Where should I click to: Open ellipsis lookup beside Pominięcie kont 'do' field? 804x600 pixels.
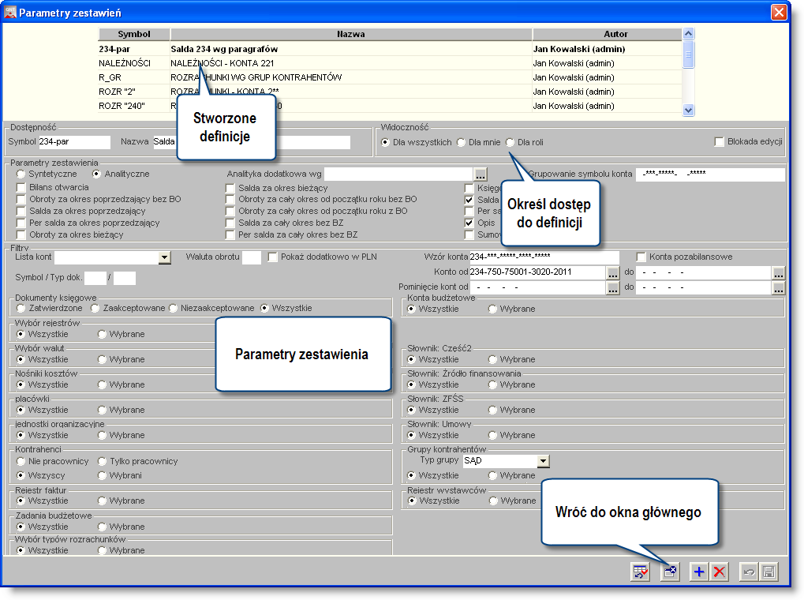tap(779, 287)
